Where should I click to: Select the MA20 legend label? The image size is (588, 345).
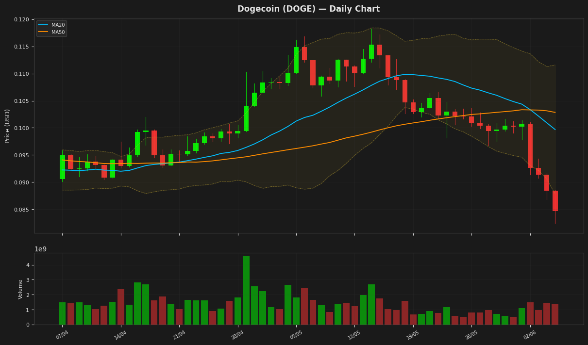58,25
